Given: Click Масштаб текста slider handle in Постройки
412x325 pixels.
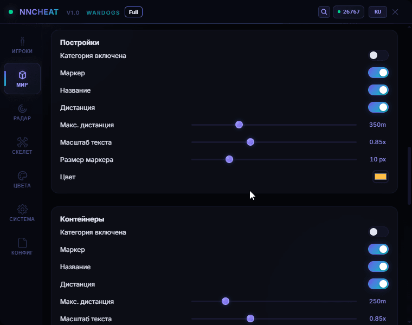Looking at the screenshot, I should click(250, 142).
